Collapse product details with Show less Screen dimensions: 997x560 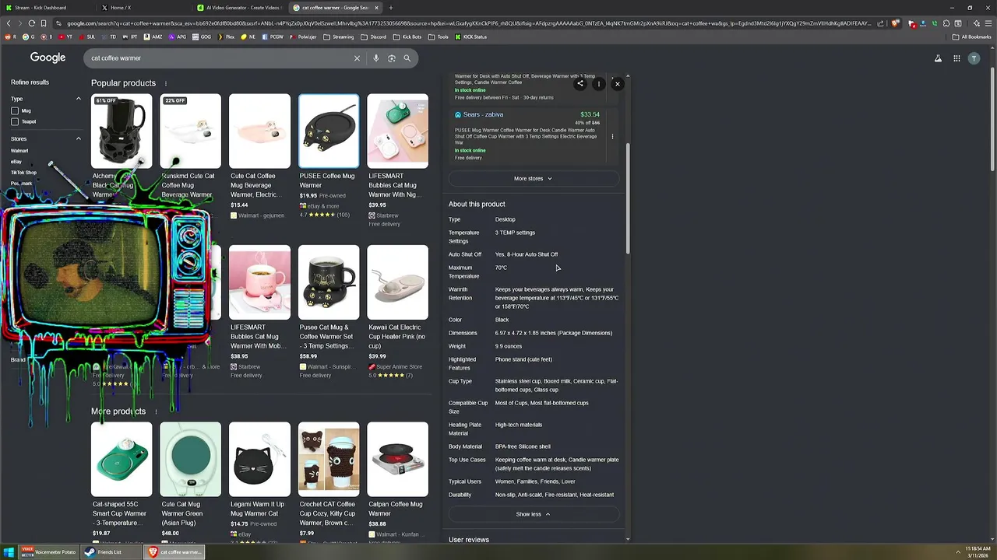[x=533, y=514]
